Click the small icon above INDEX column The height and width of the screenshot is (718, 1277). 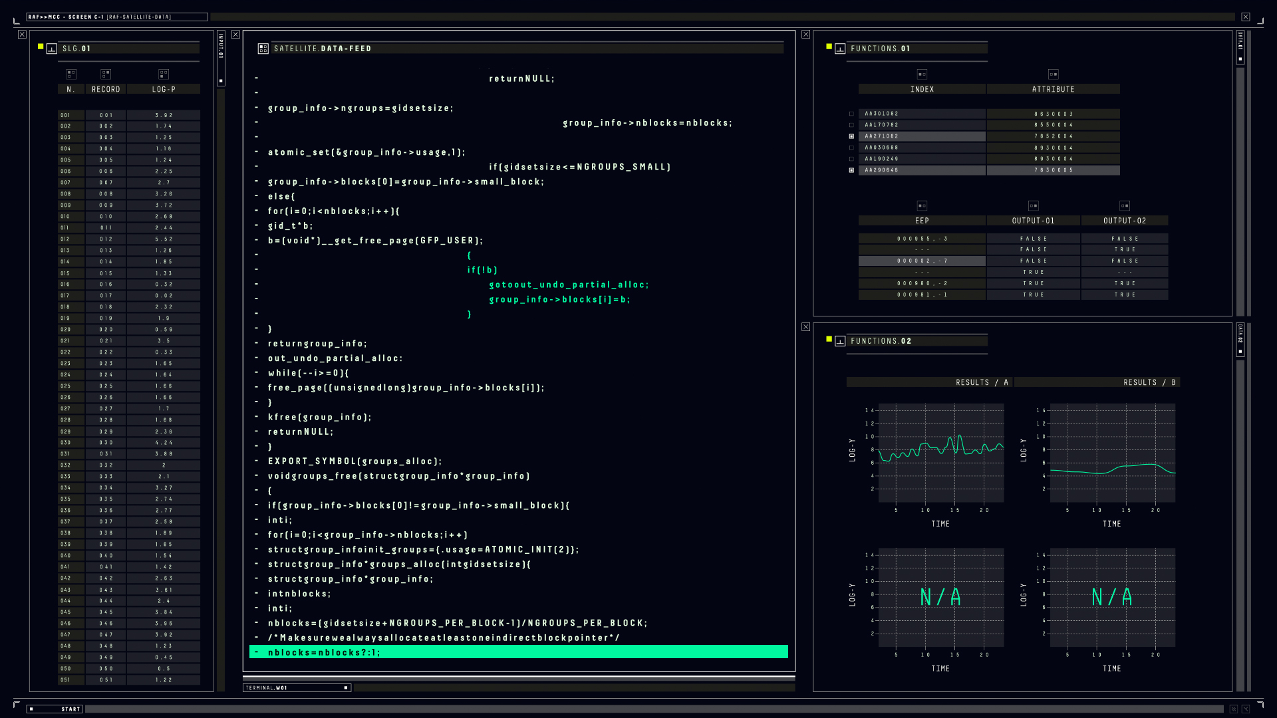coord(922,74)
